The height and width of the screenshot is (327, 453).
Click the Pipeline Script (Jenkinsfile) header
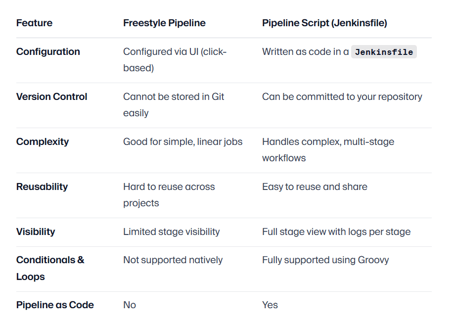(324, 23)
